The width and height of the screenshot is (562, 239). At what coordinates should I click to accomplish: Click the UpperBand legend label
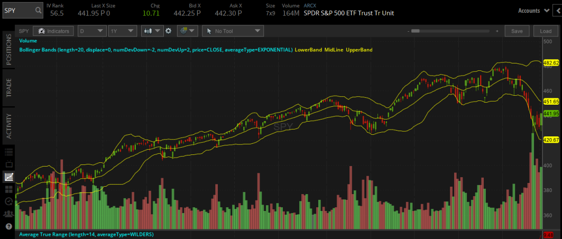pyautogui.click(x=359, y=50)
